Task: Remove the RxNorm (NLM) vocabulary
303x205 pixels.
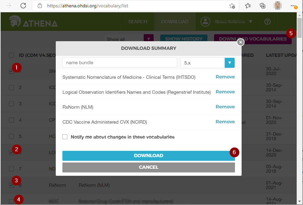Action: [x=225, y=107]
